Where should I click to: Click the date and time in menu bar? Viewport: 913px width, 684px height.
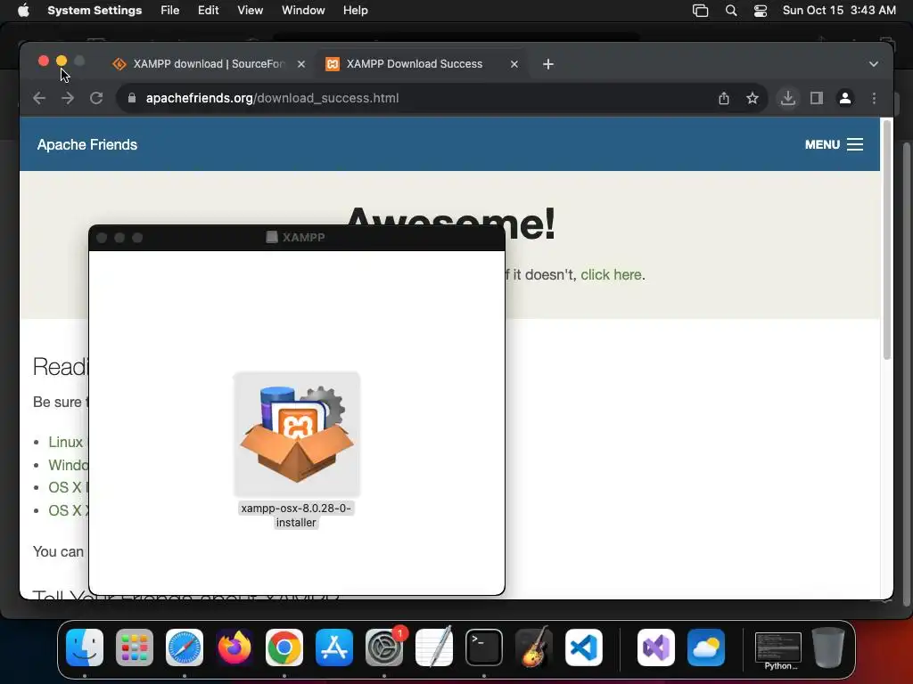tap(839, 11)
